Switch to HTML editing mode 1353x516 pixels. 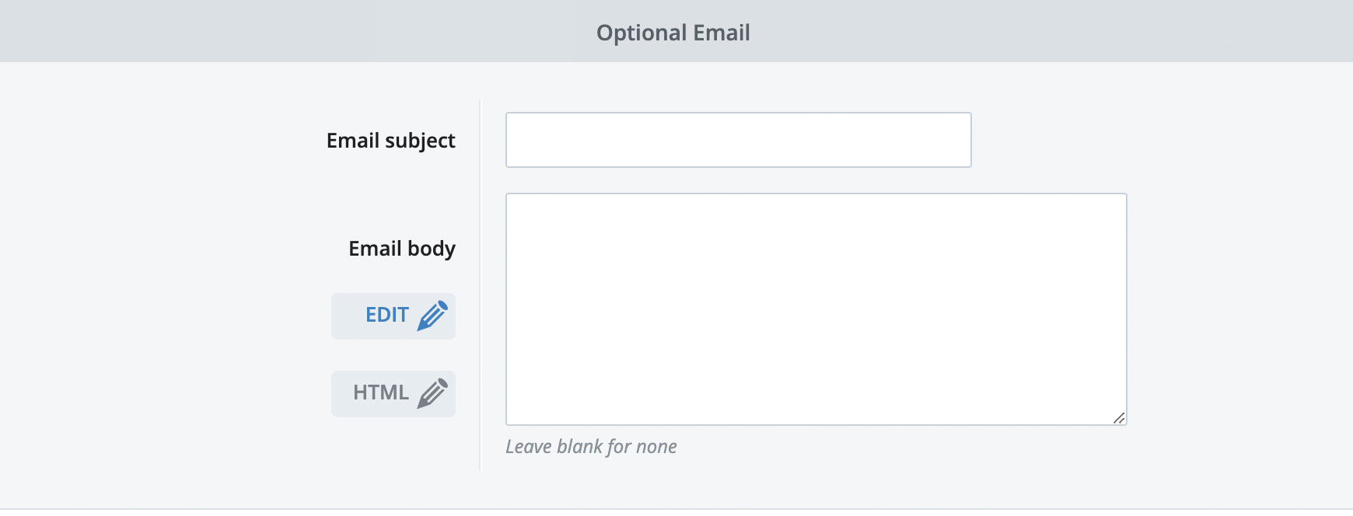click(393, 393)
